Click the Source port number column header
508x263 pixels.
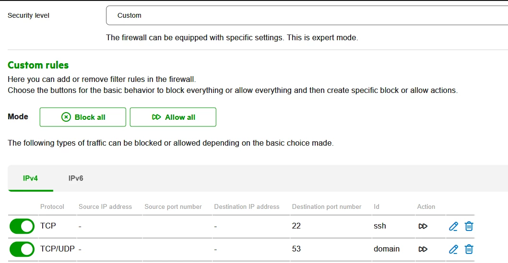[173, 207]
